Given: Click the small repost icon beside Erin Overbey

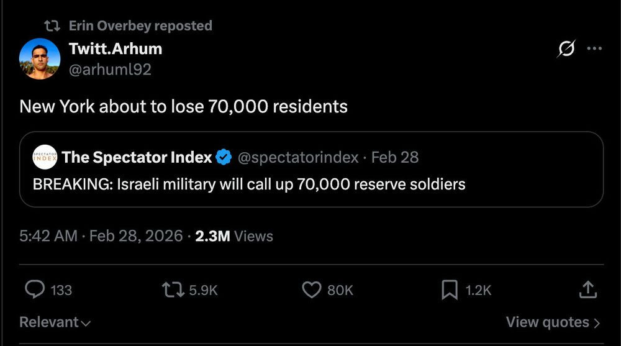Looking at the screenshot, I should [x=52, y=25].
